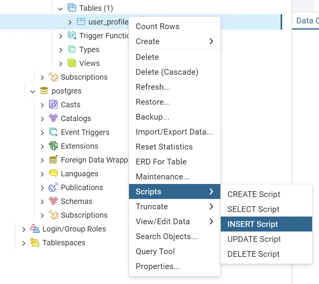
Task: Click the Types node icon
Action: (x=72, y=49)
